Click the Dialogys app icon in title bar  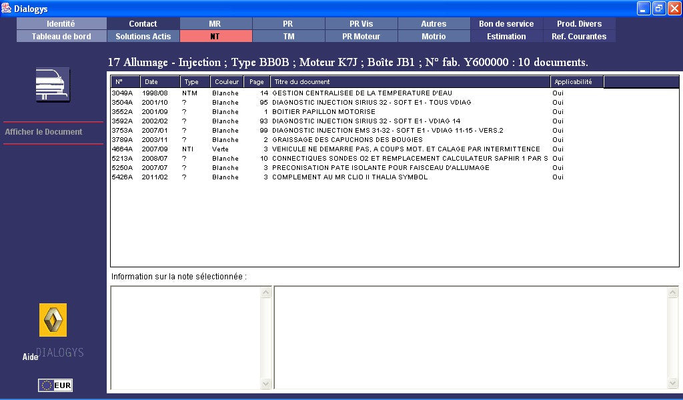click(x=6, y=8)
